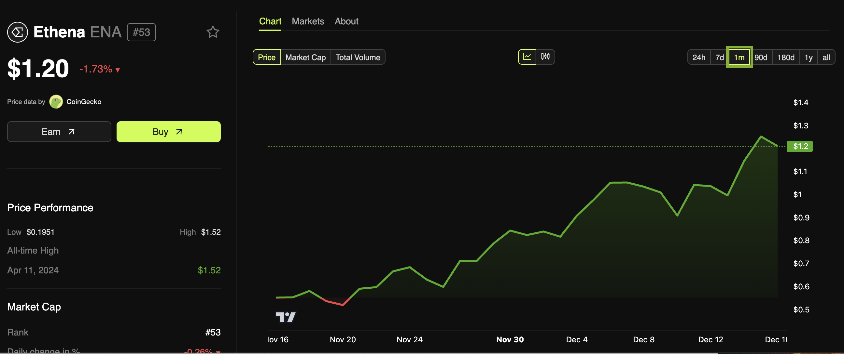Switch to line chart view icon
The height and width of the screenshot is (354, 844).
coord(527,57)
